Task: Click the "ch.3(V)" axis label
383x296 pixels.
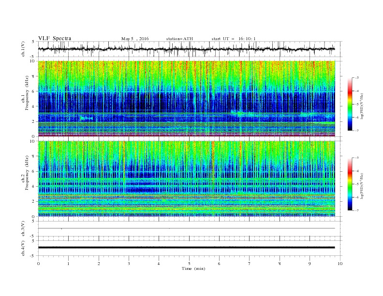Action: 23,229
